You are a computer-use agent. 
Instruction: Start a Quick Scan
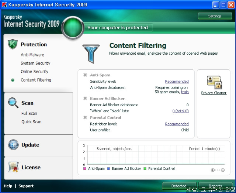[x=31, y=122]
